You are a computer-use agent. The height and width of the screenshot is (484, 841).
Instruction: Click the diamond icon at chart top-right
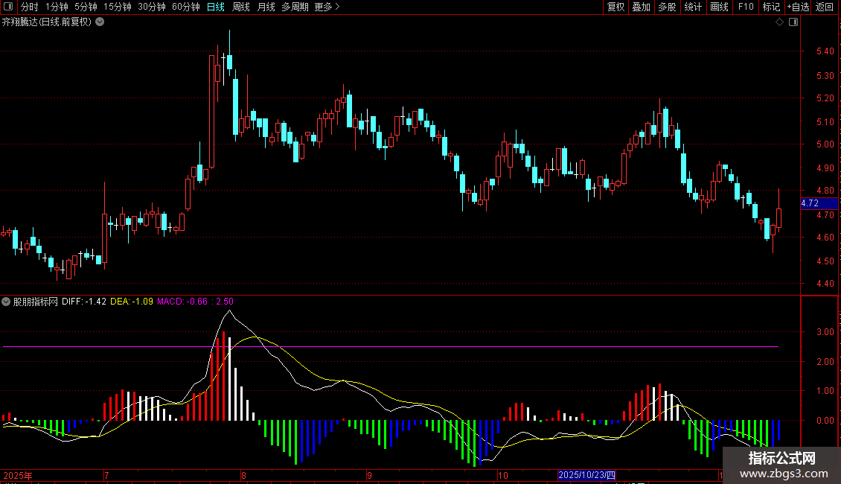tap(780, 22)
